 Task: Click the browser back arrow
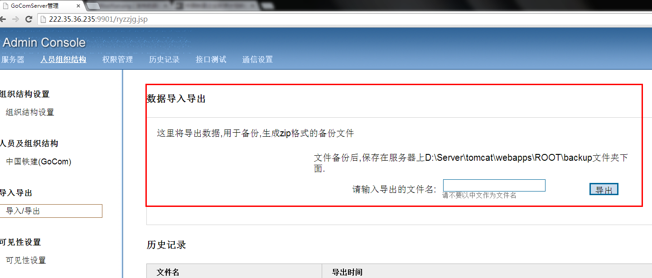tap(2, 19)
